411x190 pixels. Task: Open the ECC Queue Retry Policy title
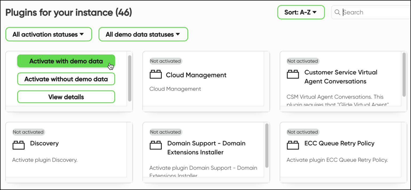click(x=339, y=143)
